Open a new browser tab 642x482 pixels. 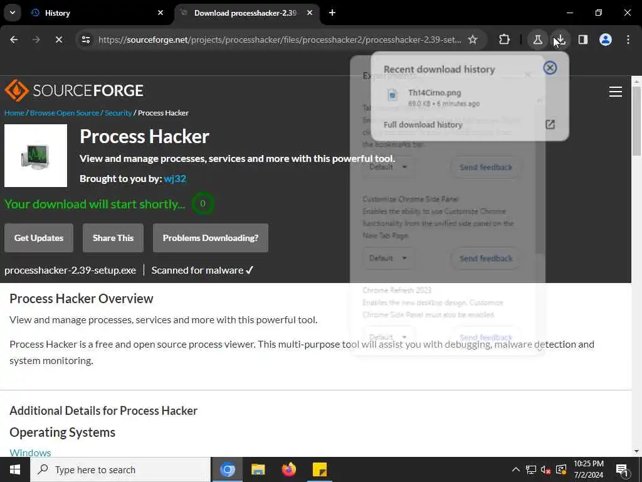pyautogui.click(x=332, y=13)
